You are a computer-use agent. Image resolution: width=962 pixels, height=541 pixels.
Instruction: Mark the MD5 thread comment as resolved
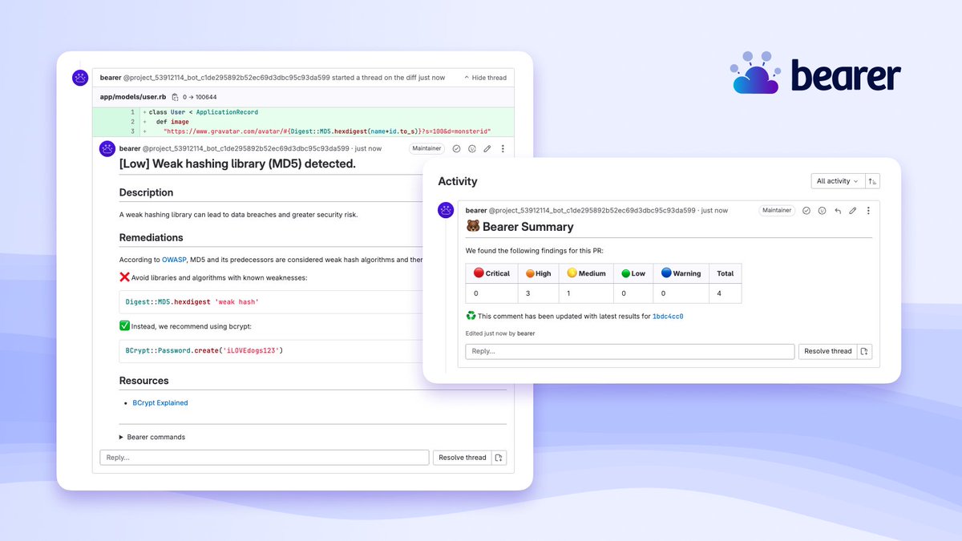[x=459, y=148]
